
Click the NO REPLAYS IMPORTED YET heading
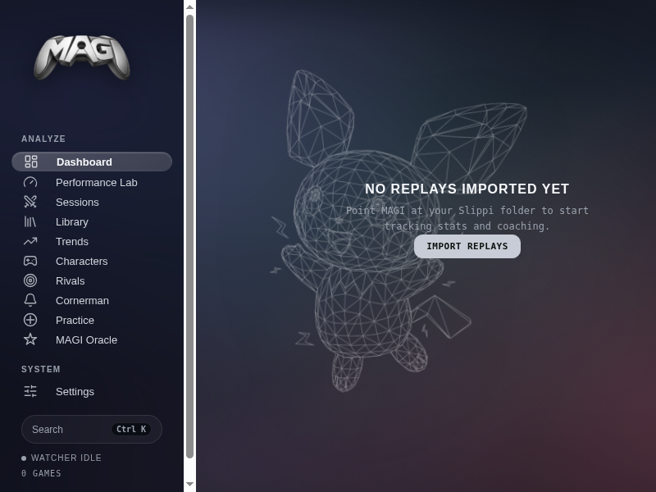click(x=467, y=189)
